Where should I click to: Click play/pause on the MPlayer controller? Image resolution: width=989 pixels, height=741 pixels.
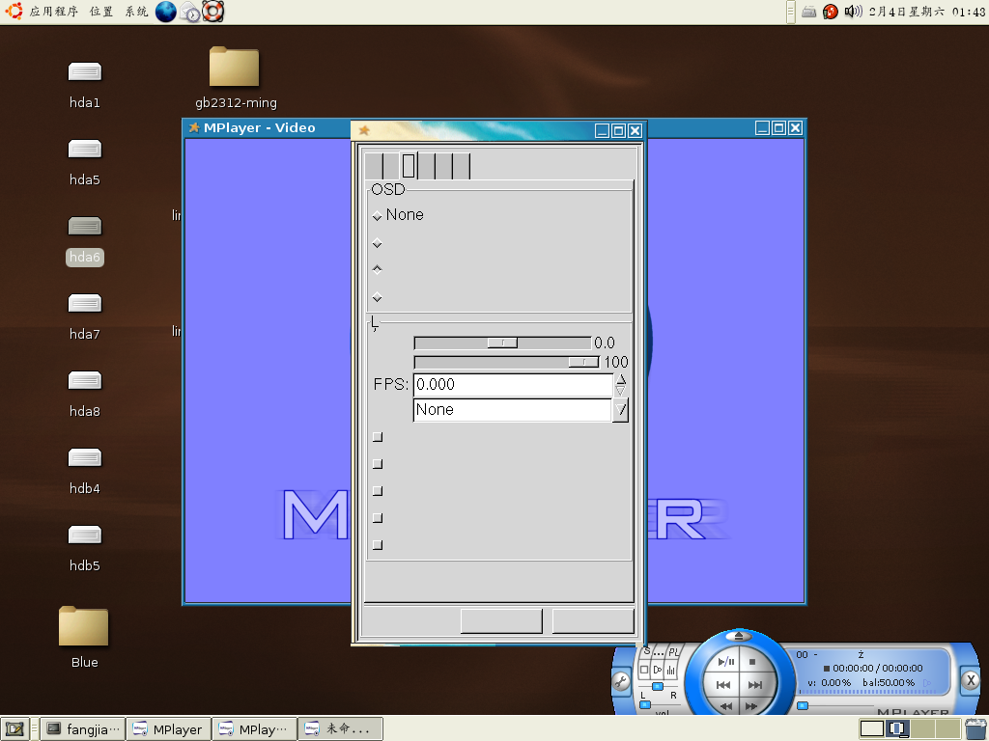tap(726, 662)
